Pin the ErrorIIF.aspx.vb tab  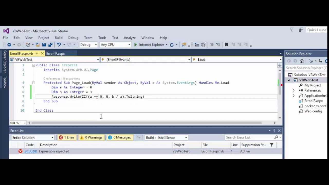37,53
